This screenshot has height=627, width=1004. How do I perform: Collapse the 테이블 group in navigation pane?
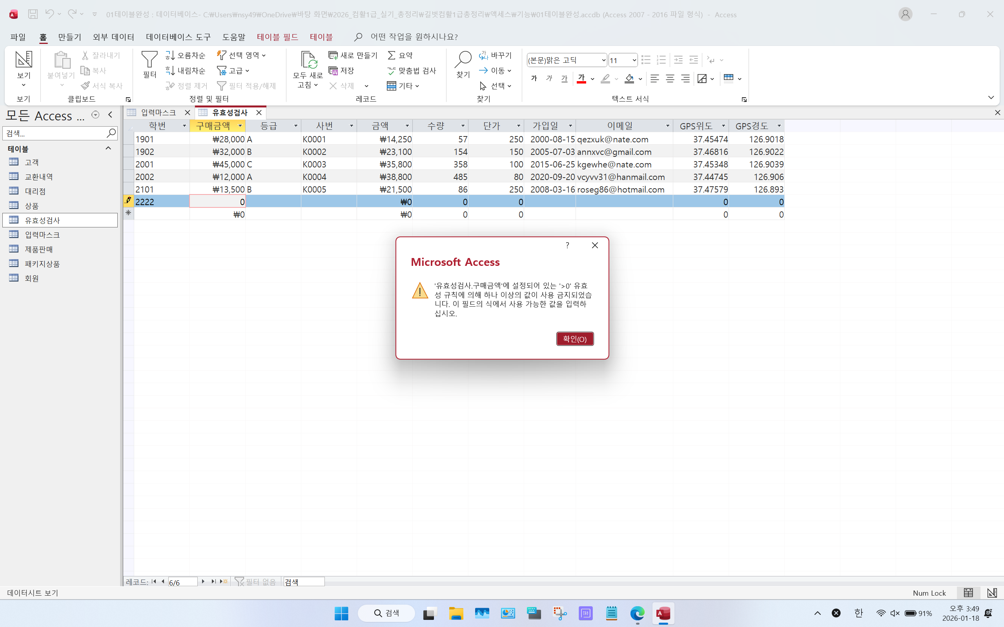point(108,149)
